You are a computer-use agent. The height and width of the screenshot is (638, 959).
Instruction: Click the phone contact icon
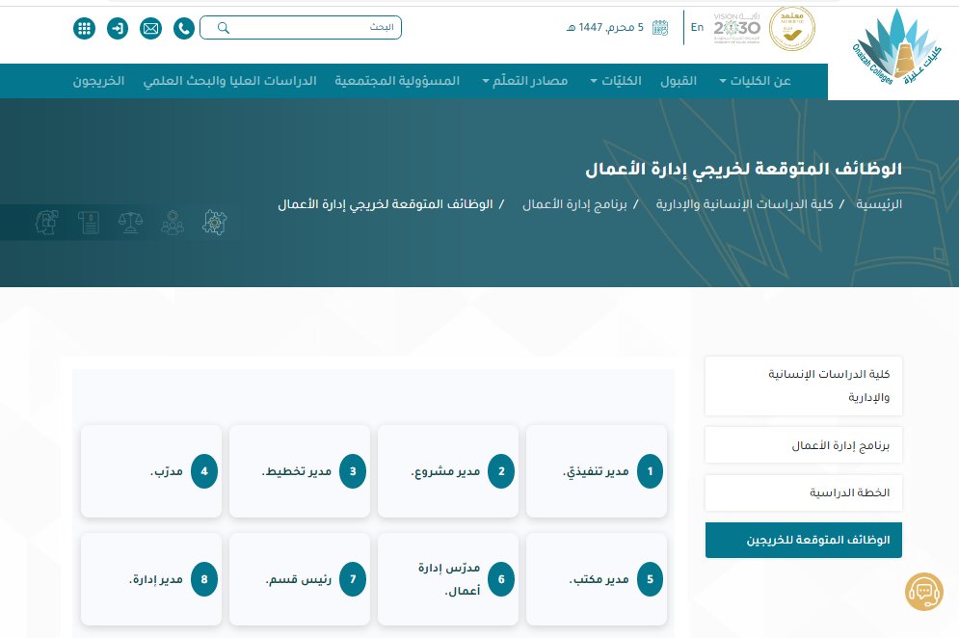(x=183, y=28)
